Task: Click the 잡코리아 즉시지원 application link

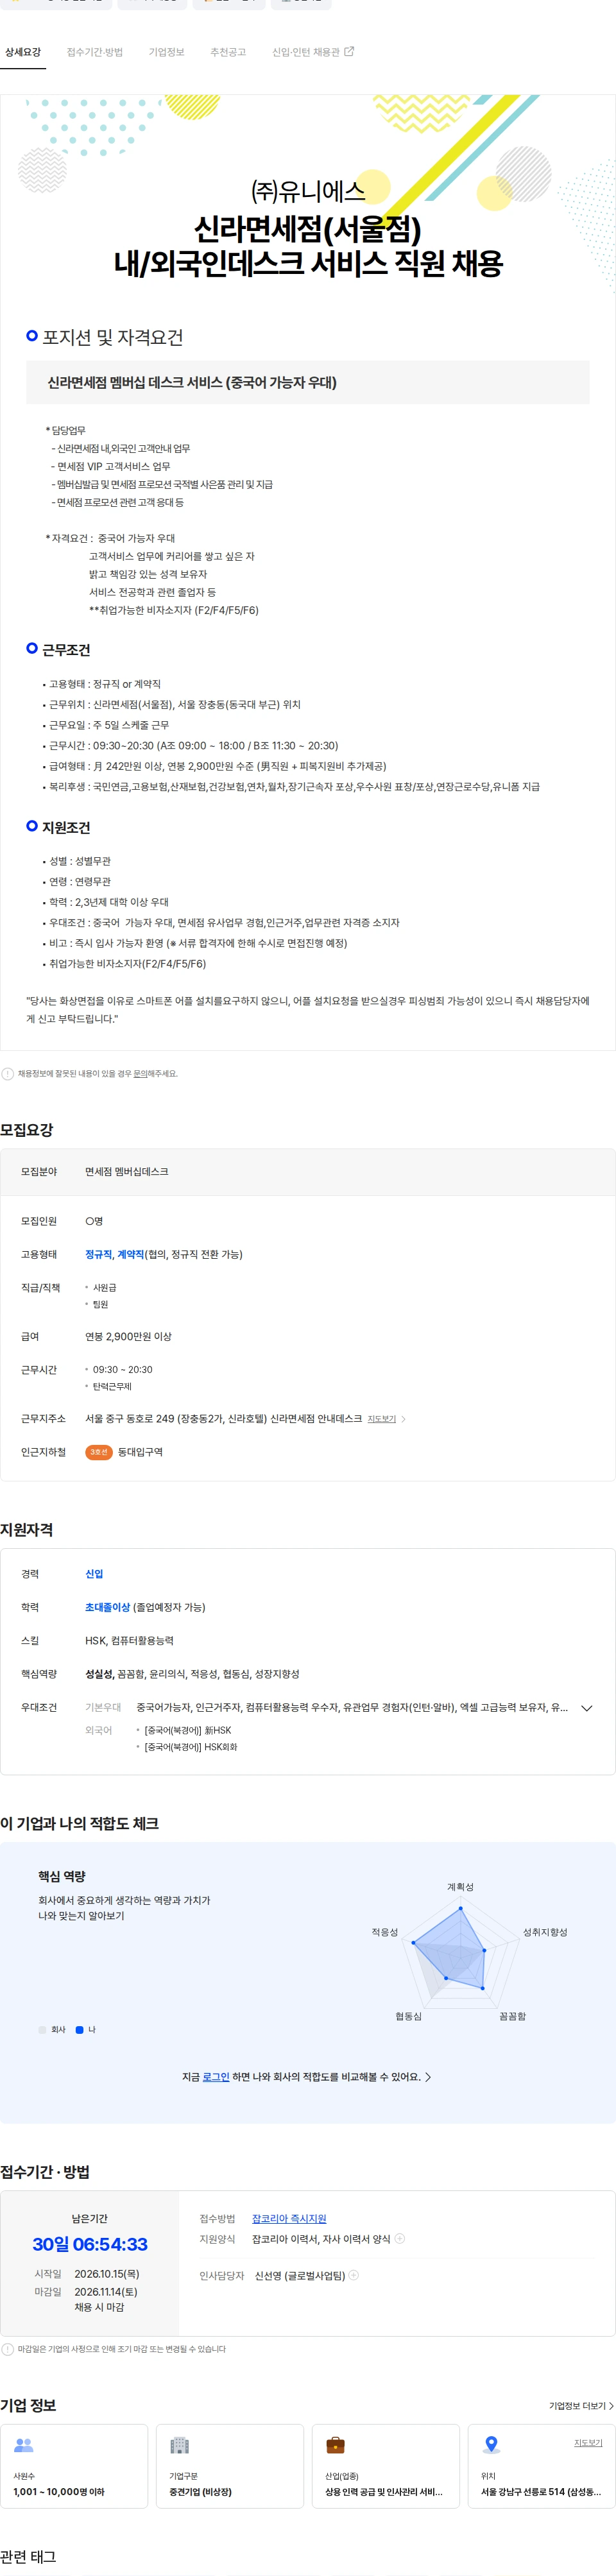Action: click(289, 2218)
